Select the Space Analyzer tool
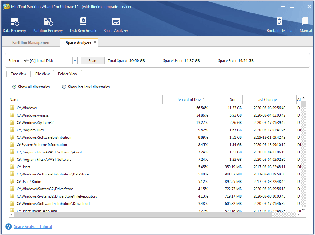315x235 pixels. pyautogui.click(x=116, y=25)
